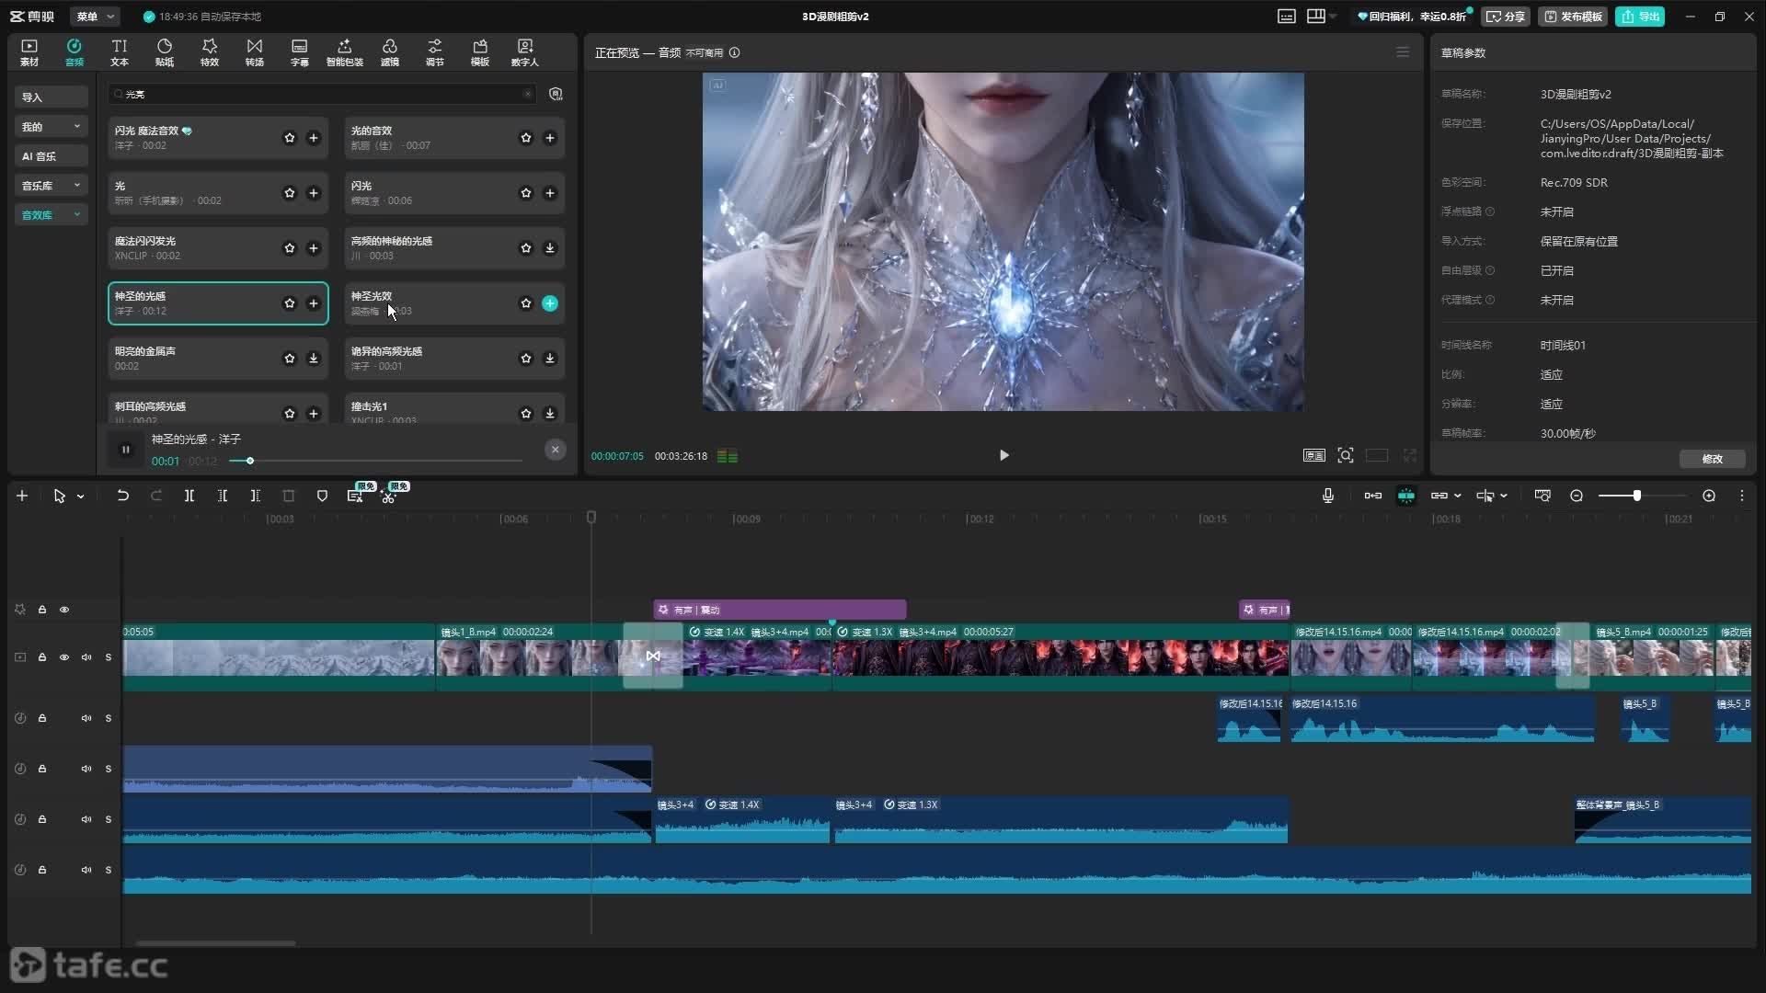
Task: Open the filter icon beside the search box
Action: click(x=556, y=94)
